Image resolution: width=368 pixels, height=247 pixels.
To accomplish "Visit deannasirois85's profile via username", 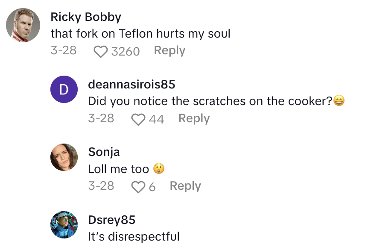I will coord(131,85).
